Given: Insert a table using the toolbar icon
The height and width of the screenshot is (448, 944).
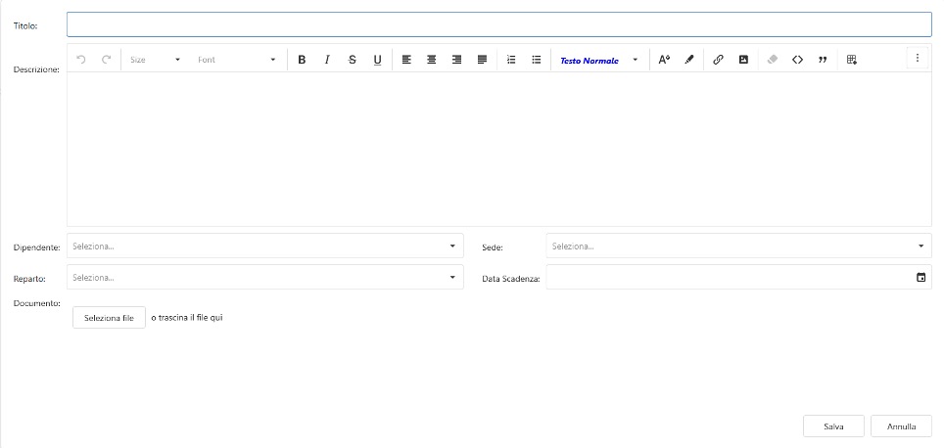Looking at the screenshot, I should tap(852, 60).
